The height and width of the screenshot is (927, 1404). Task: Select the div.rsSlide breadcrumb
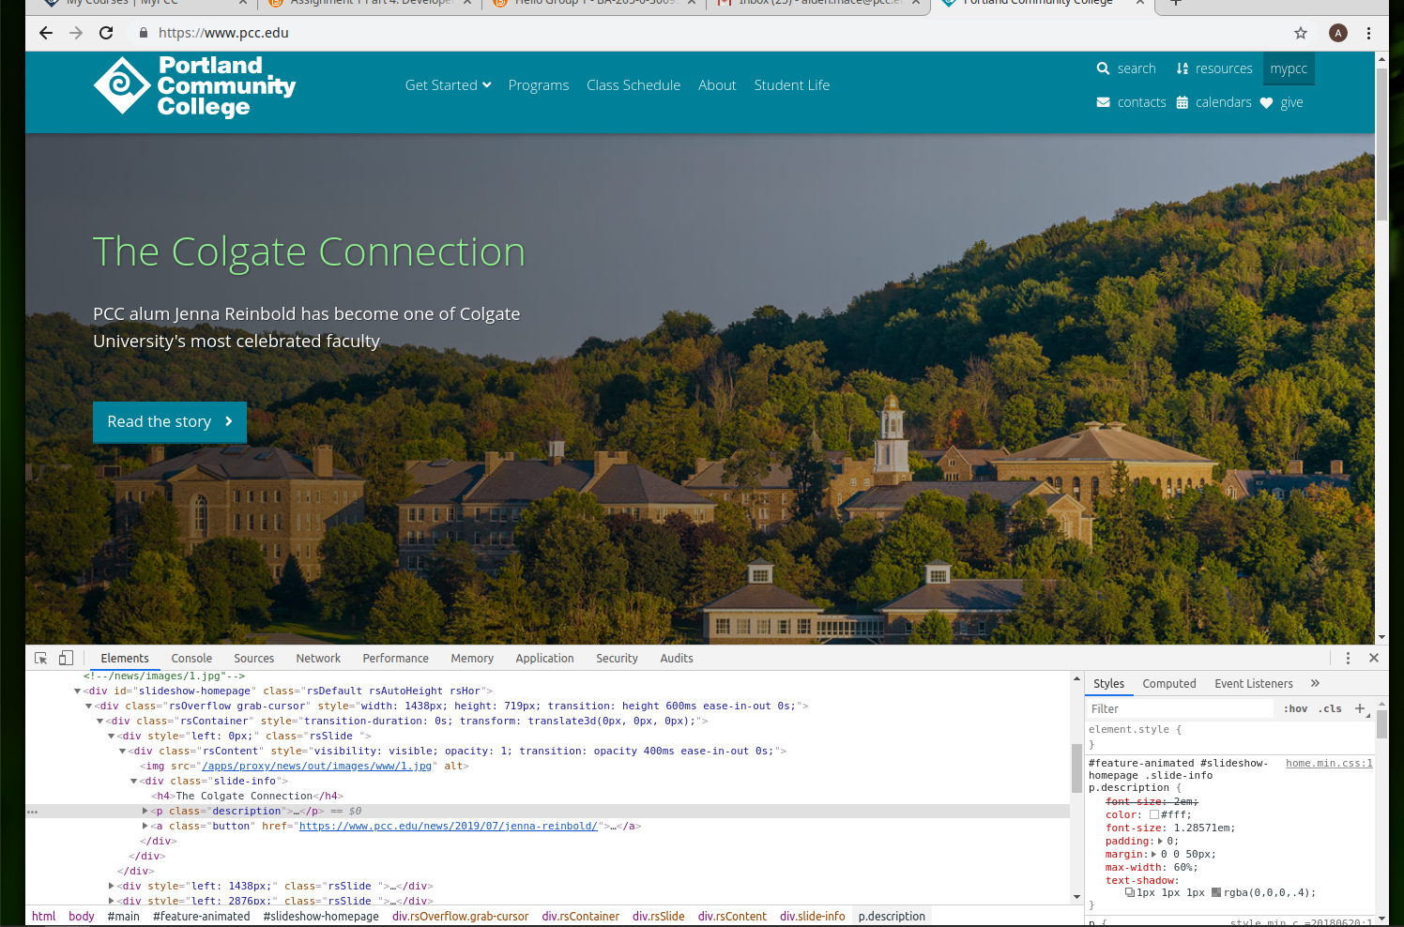[x=659, y=917]
